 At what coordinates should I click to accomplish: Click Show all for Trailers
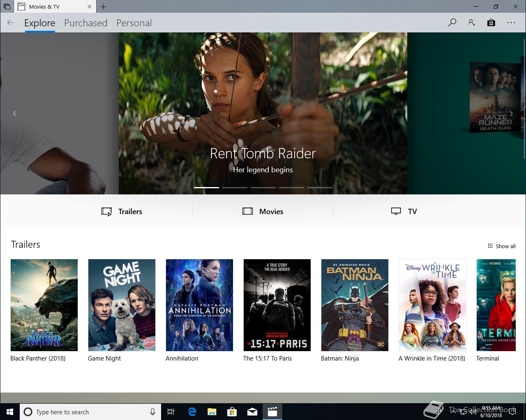pyautogui.click(x=501, y=246)
